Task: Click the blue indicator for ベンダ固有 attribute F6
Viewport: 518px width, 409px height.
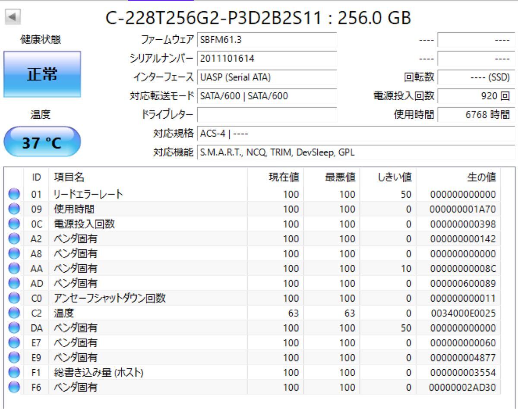Action: 13,387
